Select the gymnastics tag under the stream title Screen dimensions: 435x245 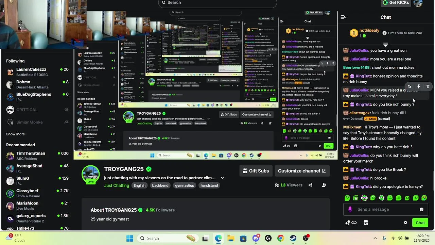(185, 185)
